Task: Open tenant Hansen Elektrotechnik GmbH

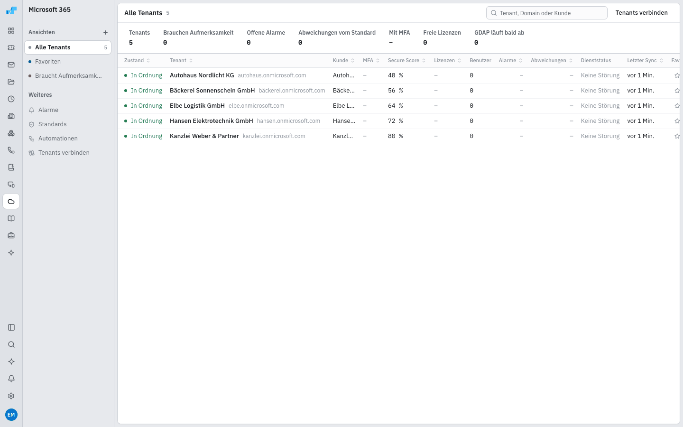Action: pyautogui.click(x=212, y=121)
